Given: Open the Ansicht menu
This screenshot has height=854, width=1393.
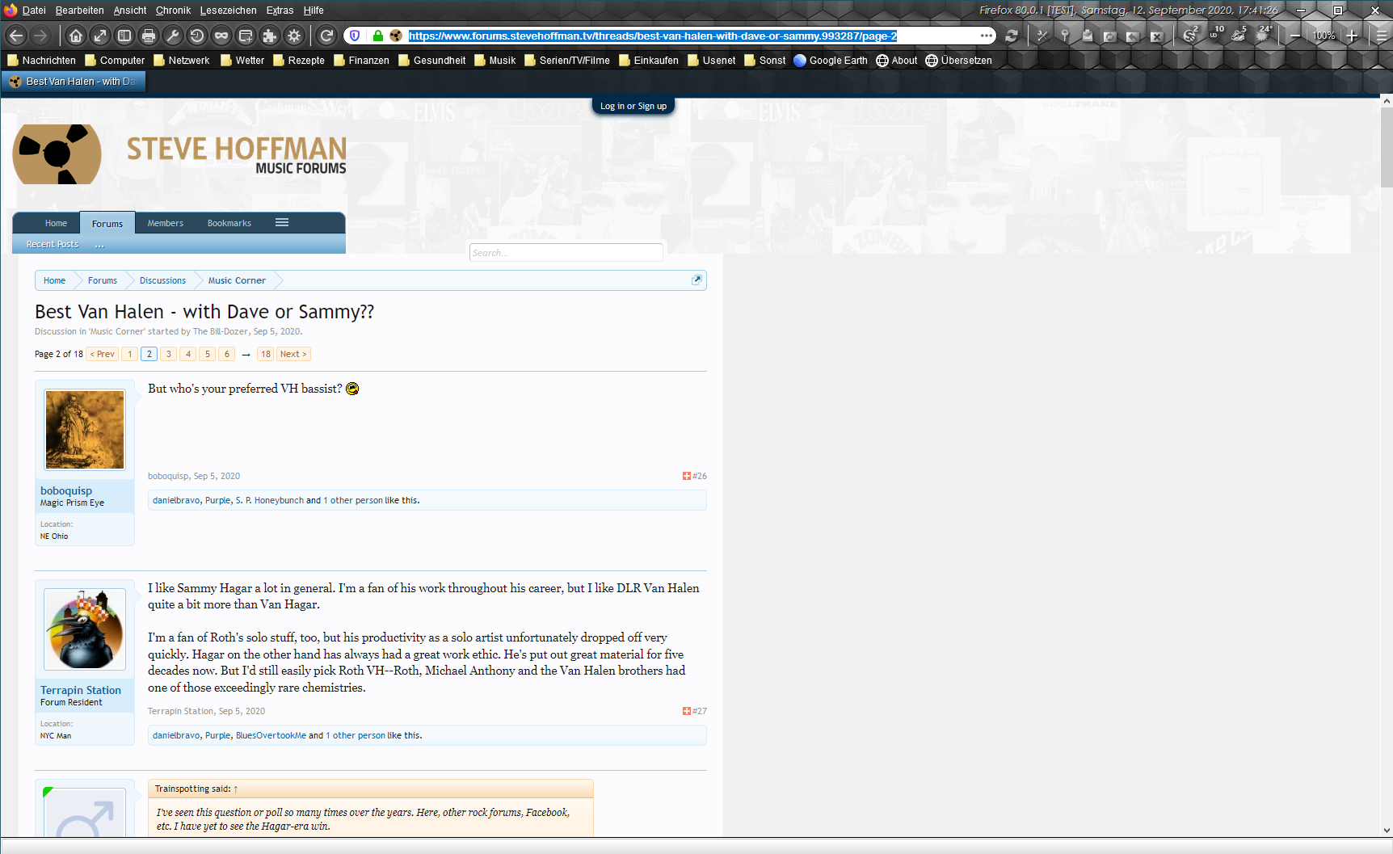Looking at the screenshot, I should point(130,11).
